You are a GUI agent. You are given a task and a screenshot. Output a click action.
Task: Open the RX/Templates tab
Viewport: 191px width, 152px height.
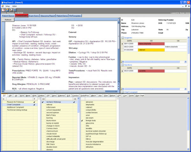click(x=75, y=16)
